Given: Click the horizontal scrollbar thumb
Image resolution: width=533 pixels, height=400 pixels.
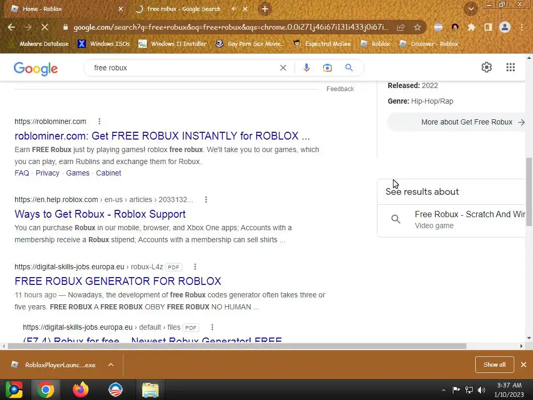Looking at the screenshot, I should [x=237, y=346].
